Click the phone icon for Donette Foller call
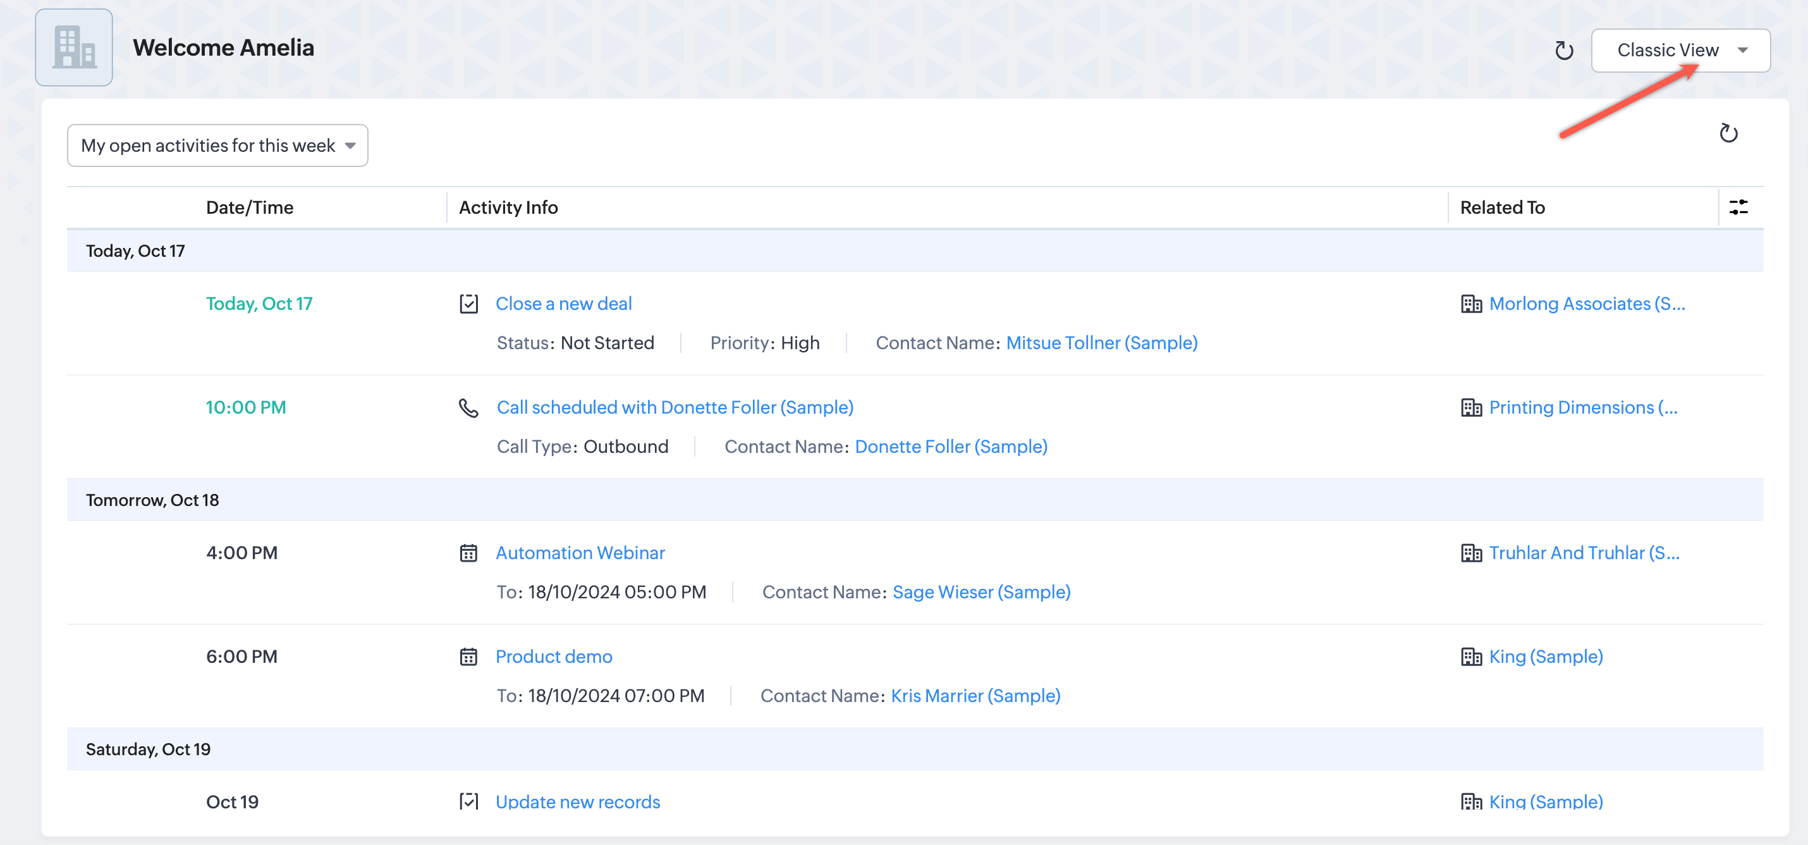1808x845 pixels. tap(469, 407)
